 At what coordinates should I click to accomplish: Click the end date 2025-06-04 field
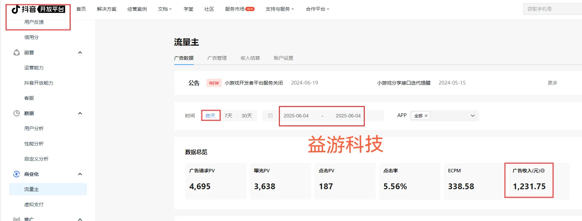click(348, 116)
